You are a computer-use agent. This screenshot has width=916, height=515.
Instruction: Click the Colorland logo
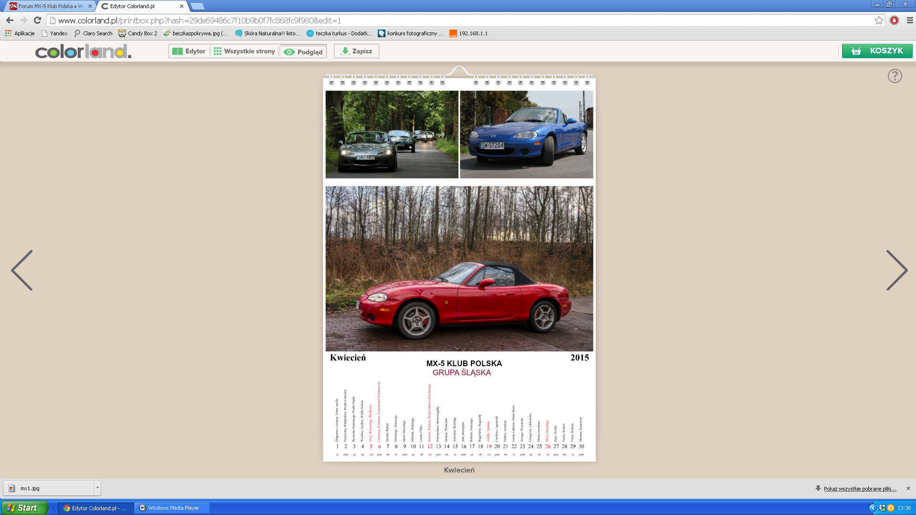point(83,51)
